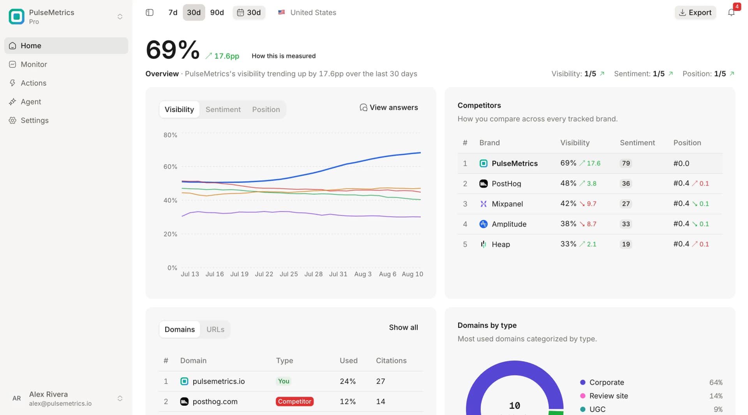The height and width of the screenshot is (415, 748).
Task: Click the Home sidebar icon
Action: (12, 46)
